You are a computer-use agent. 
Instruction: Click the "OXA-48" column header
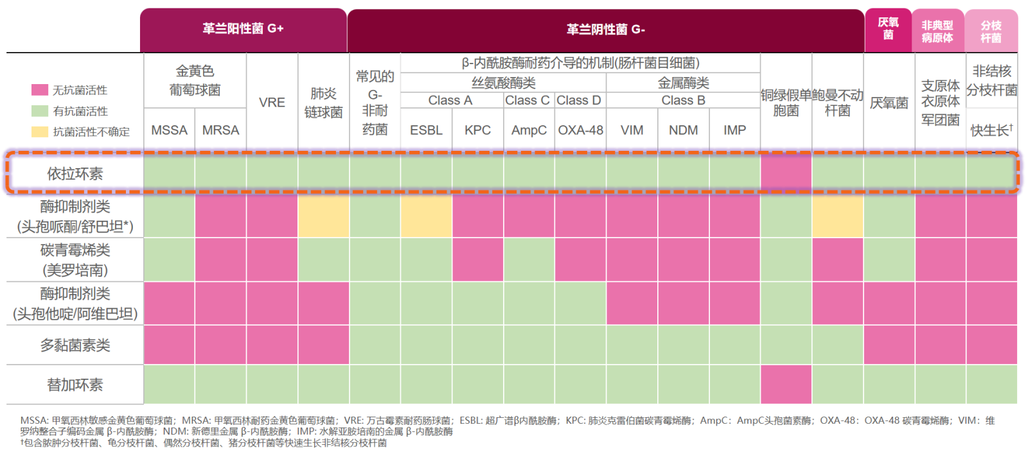pyautogui.click(x=580, y=130)
